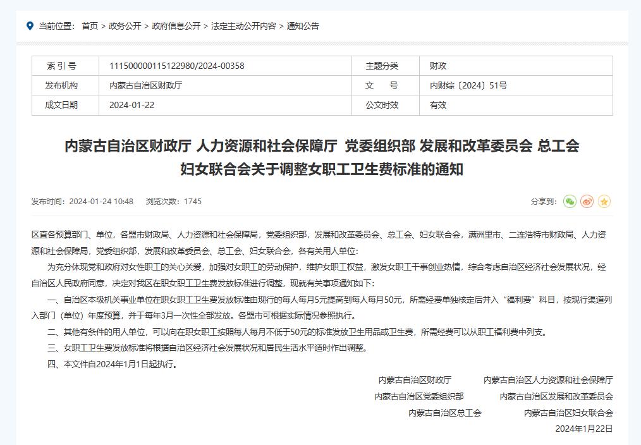This screenshot has height=445, width=641.
Task: Go to 首页 in the breadcrumb
Action: (x=90, y=26)
